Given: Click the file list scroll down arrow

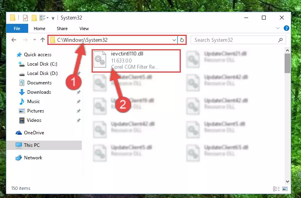Looking at the screenshot, I should (x=287, y=182).
